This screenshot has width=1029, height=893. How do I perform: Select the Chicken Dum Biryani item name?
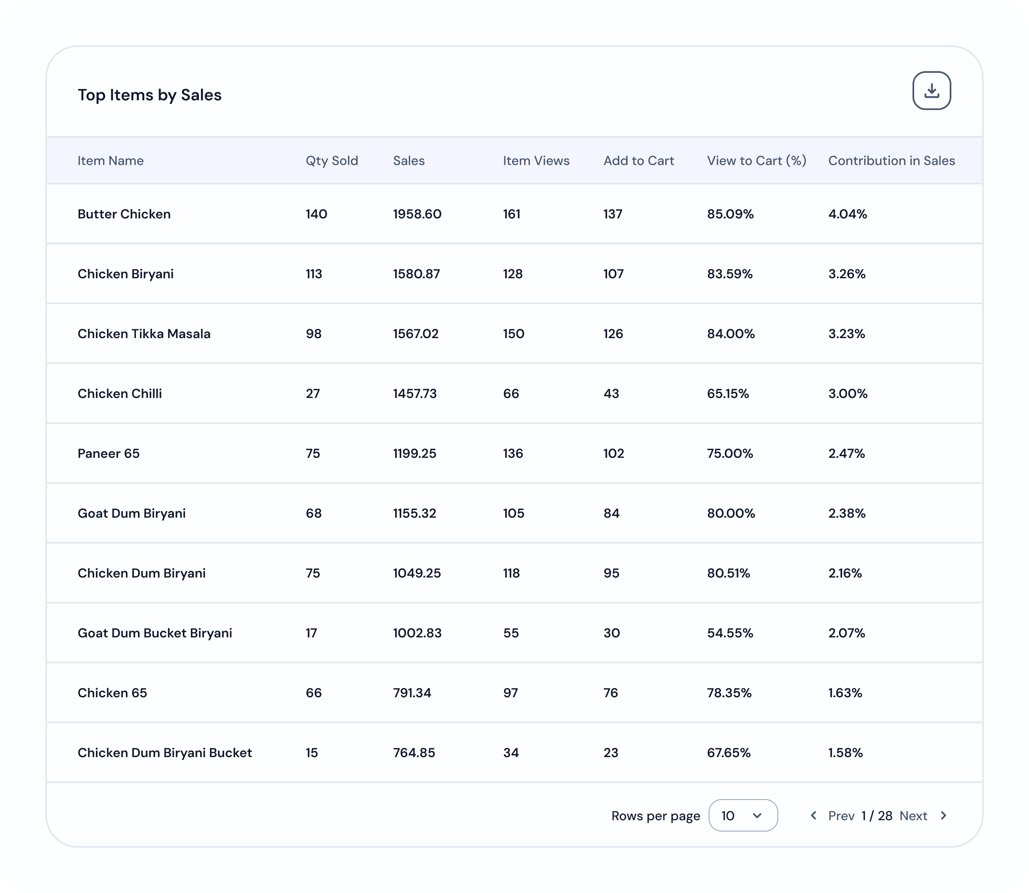click(142, 573)
